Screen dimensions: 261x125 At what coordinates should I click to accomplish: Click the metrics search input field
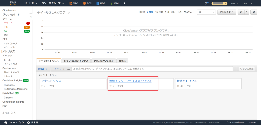point(152,69)
